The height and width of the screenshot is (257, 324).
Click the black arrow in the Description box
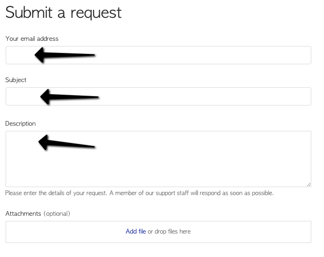(66, 142)
